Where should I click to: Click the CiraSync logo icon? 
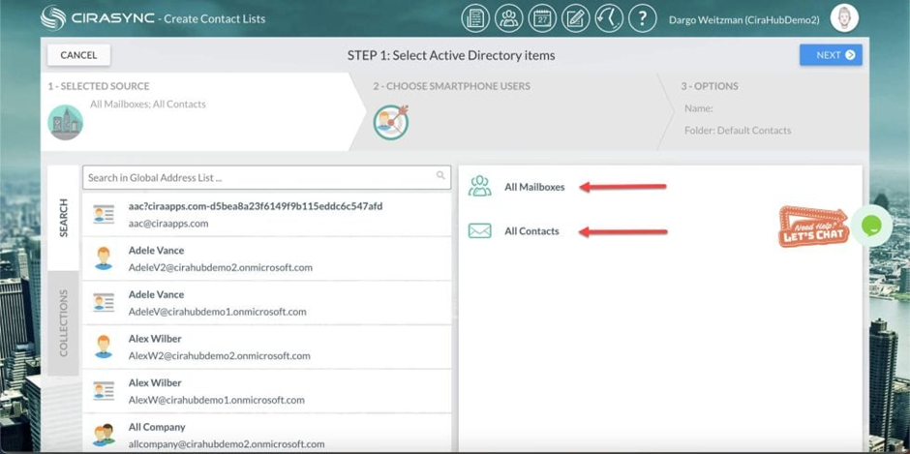point(53,18)
